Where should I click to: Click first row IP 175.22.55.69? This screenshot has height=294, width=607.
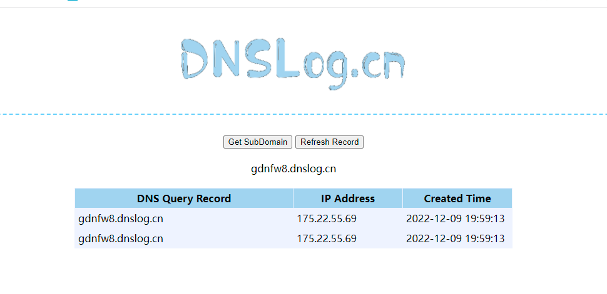[x=327, y=218]
